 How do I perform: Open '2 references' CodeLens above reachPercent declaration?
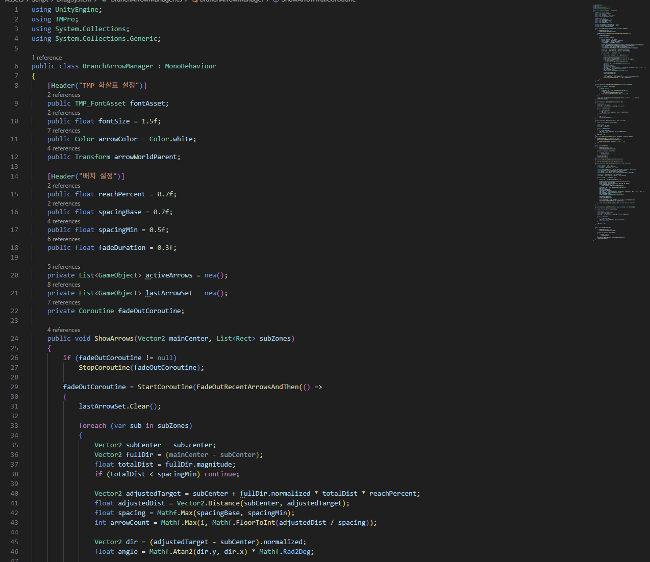64,186
